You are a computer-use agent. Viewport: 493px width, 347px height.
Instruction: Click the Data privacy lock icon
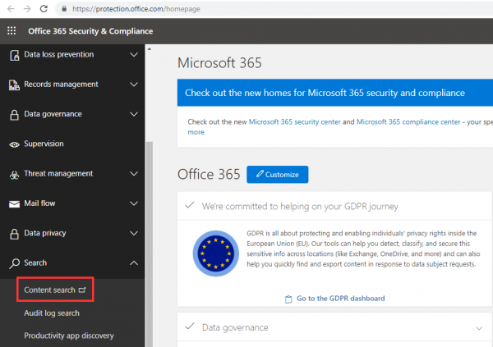14,234
